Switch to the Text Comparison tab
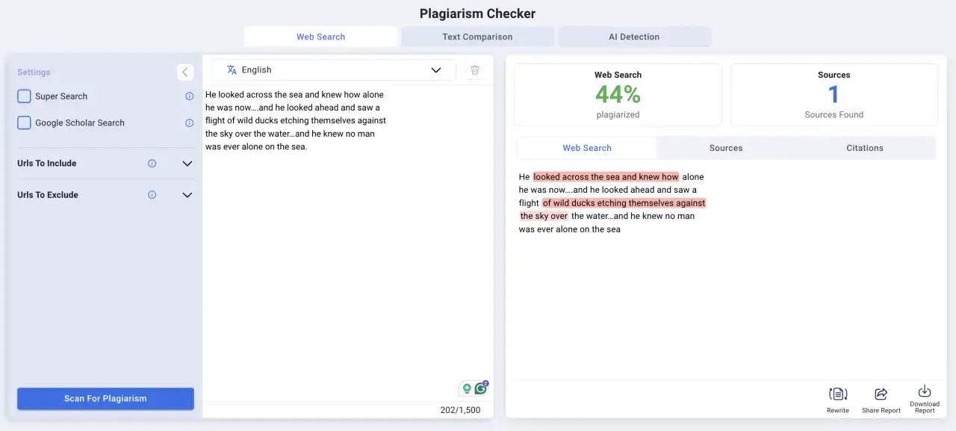This screenshot has height=431, width=956. pyautogui.click(x=477, y=37)
